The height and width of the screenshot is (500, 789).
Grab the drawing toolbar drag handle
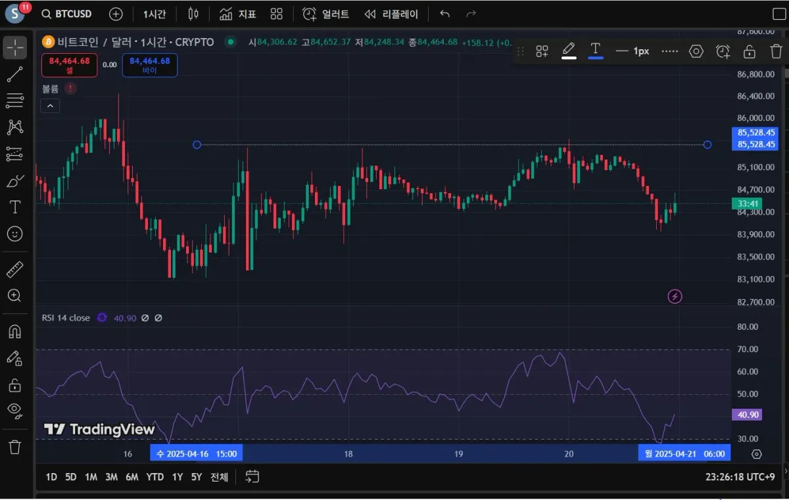tap(521, 51)
